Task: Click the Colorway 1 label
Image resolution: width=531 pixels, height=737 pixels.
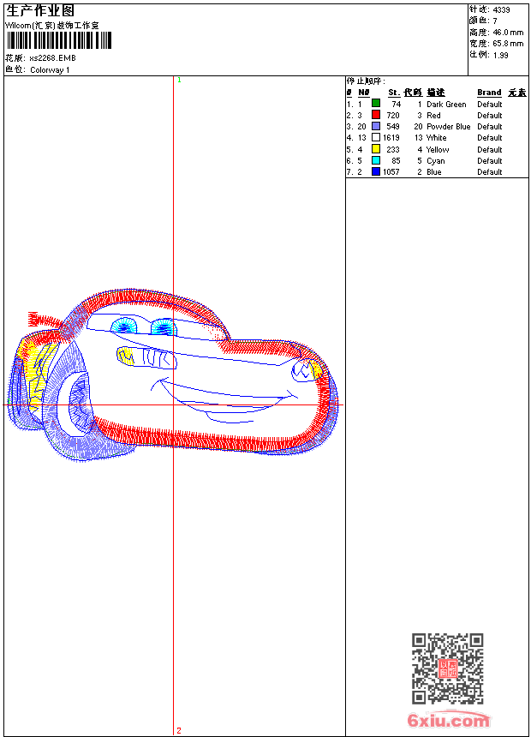Action: point(50,70)
